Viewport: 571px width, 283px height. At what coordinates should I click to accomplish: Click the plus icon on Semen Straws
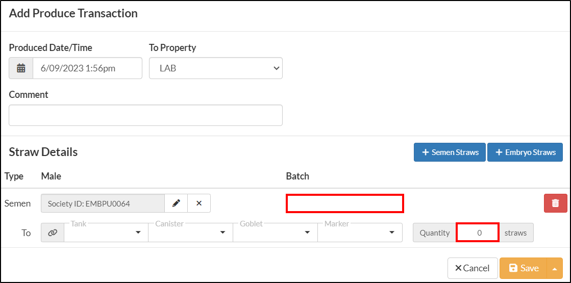tap(425, 152)
